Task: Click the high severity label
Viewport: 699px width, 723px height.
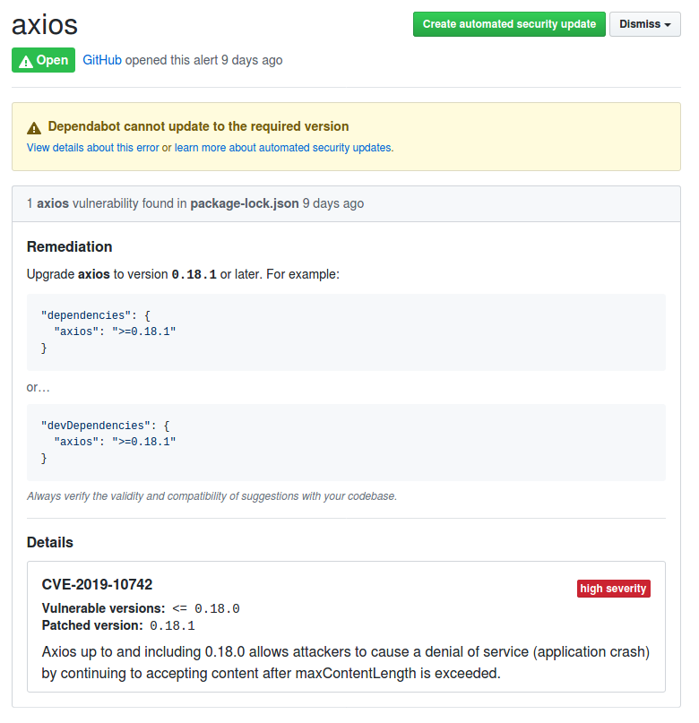Action: (613, 589)
